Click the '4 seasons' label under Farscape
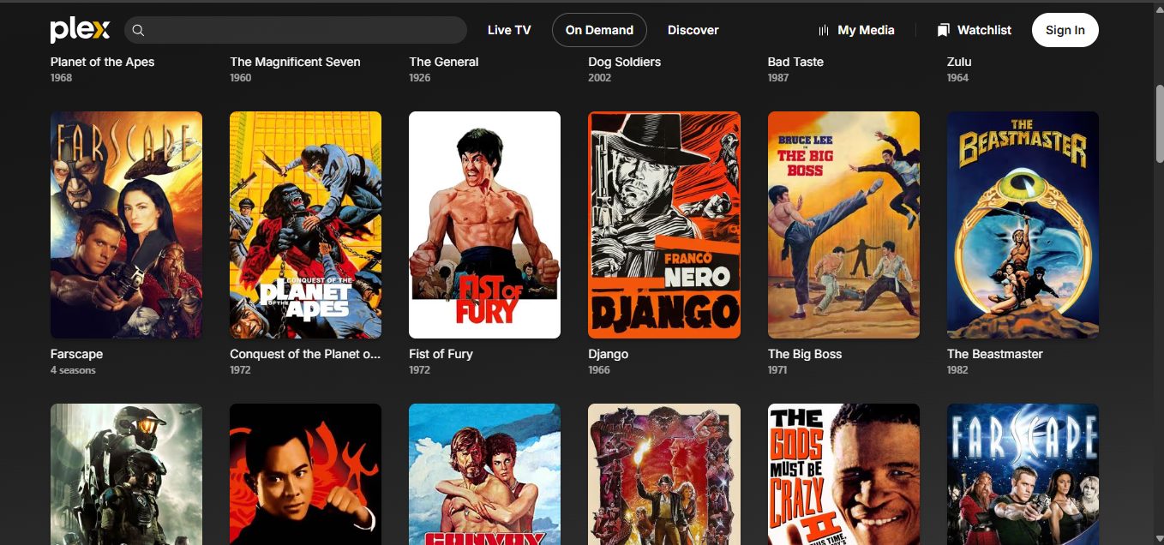Screen dimensions: 1164x545 click(x=73, y=370)
